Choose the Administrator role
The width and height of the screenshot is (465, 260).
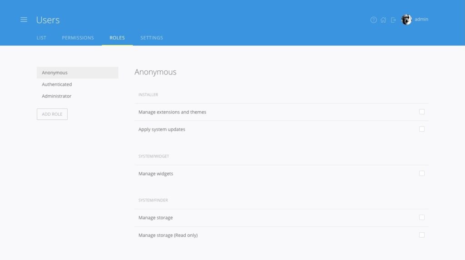point(57,96)
